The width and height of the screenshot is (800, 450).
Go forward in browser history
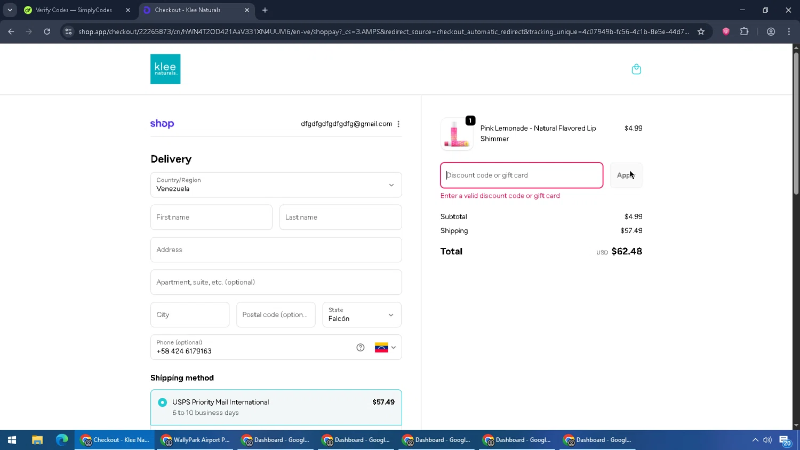pos(29,31)
